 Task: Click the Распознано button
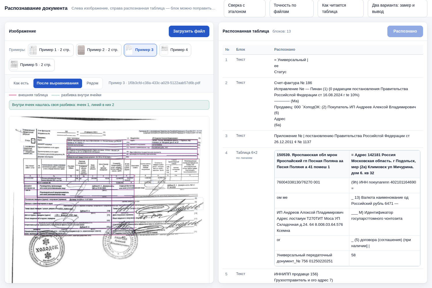(x=405, y=31)
